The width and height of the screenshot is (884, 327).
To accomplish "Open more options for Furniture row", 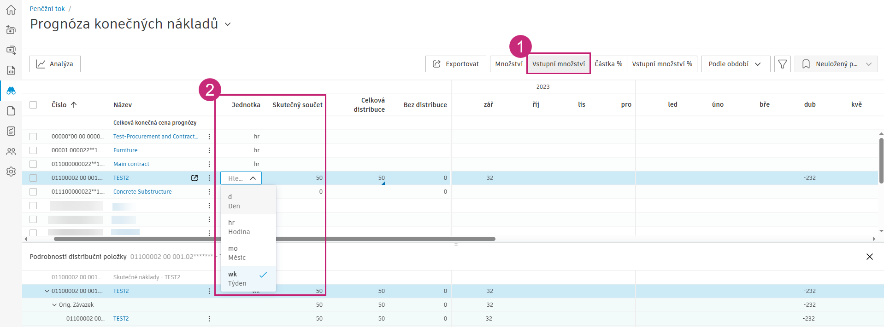I will pos(209,150).
